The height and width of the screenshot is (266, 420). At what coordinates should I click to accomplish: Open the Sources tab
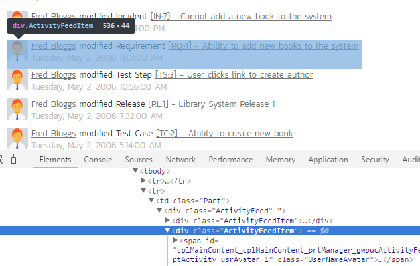point(139,160)
